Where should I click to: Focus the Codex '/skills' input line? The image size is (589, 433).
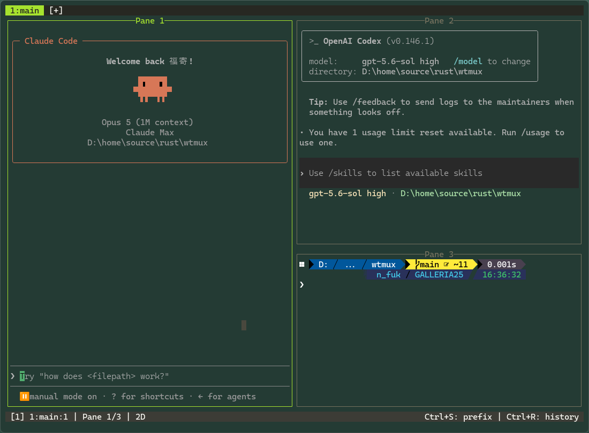click(x=439, y=173)
